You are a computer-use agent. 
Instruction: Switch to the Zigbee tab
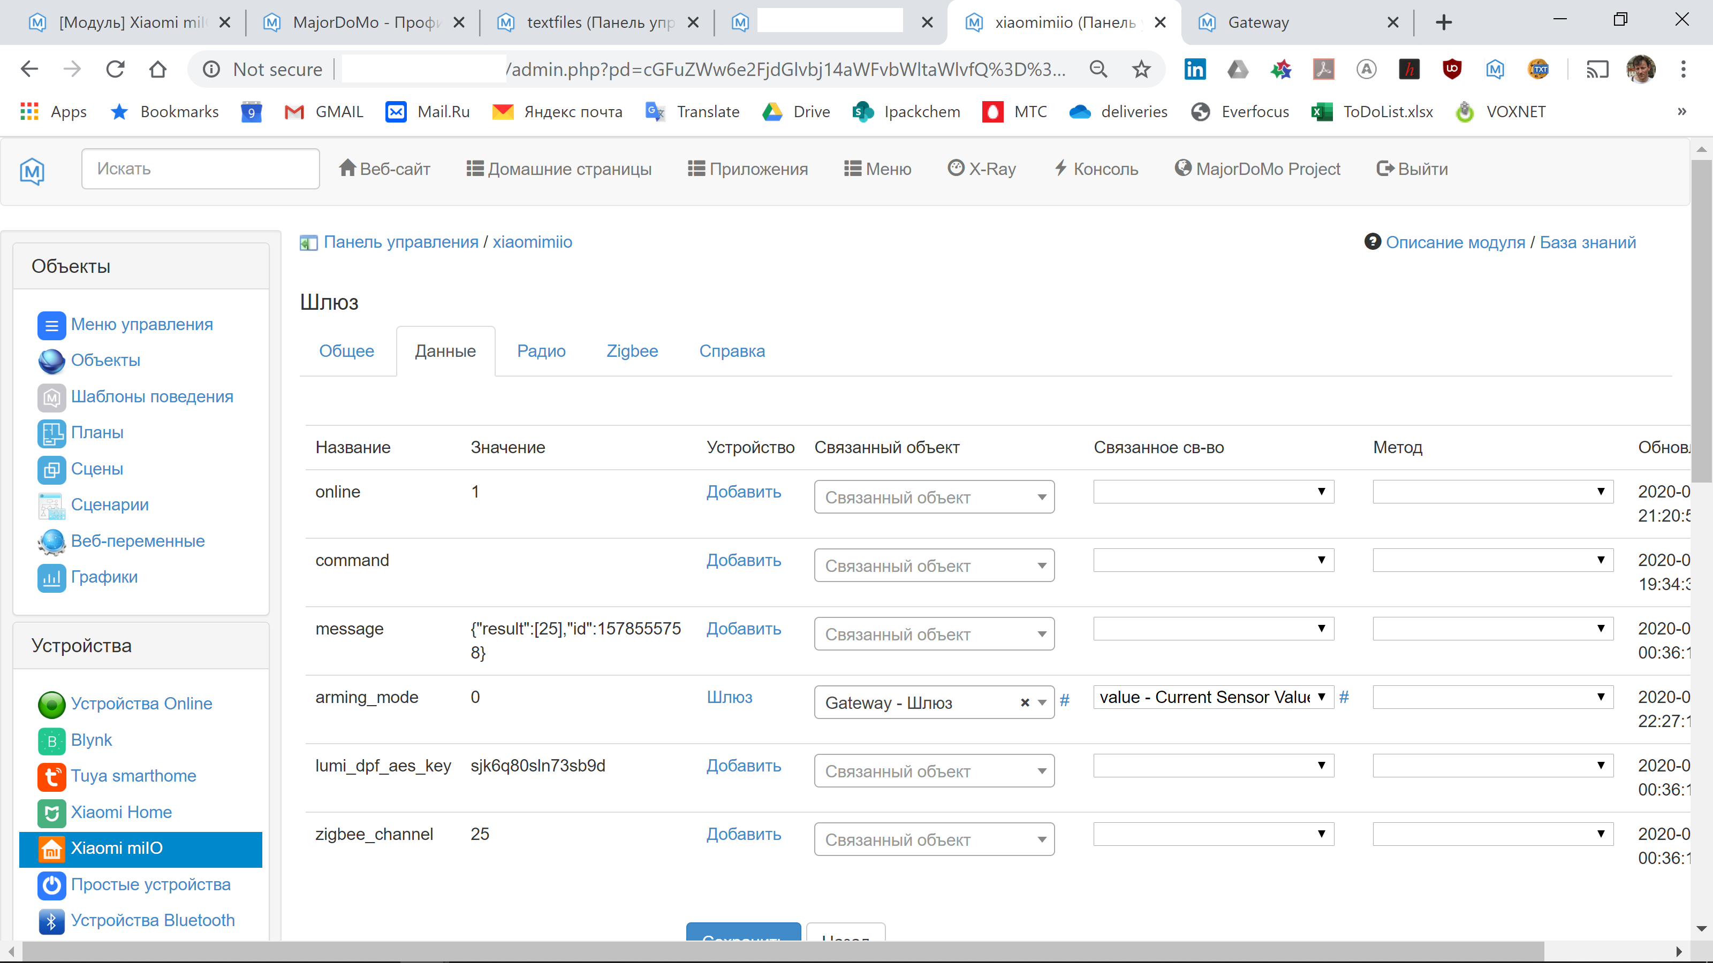[632, 351]
